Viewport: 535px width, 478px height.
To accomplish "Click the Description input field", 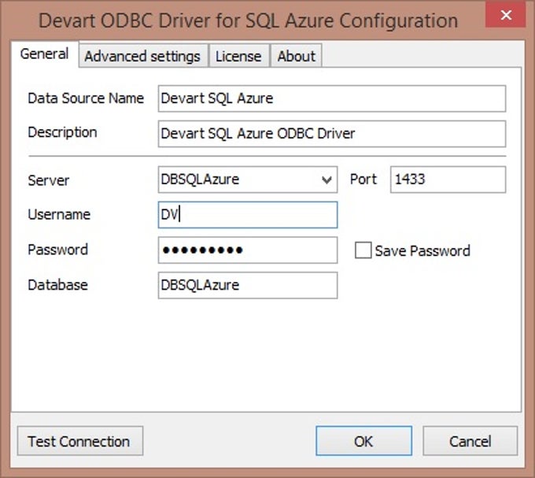I will 332,134.
